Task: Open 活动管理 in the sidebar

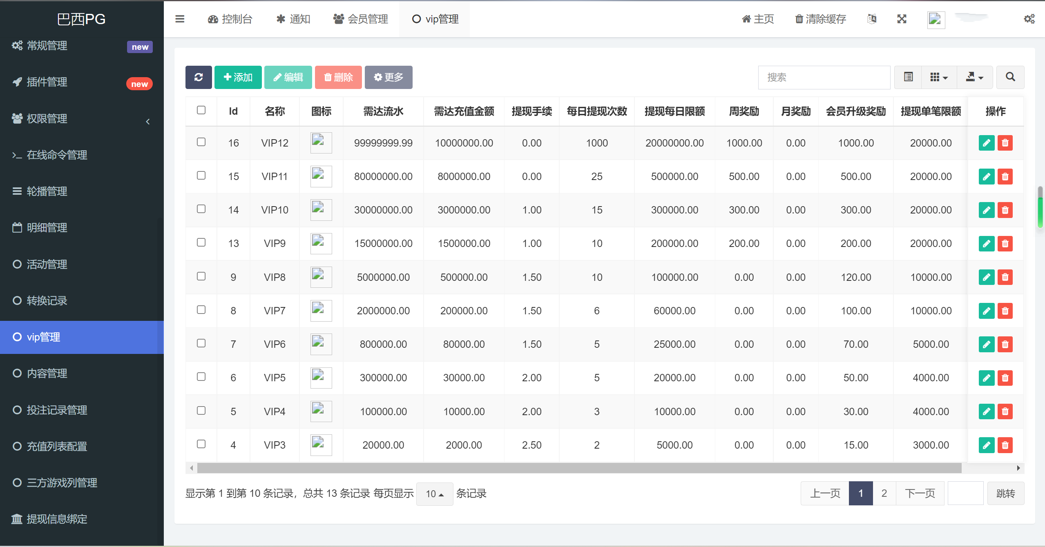Action: [47, 264]
